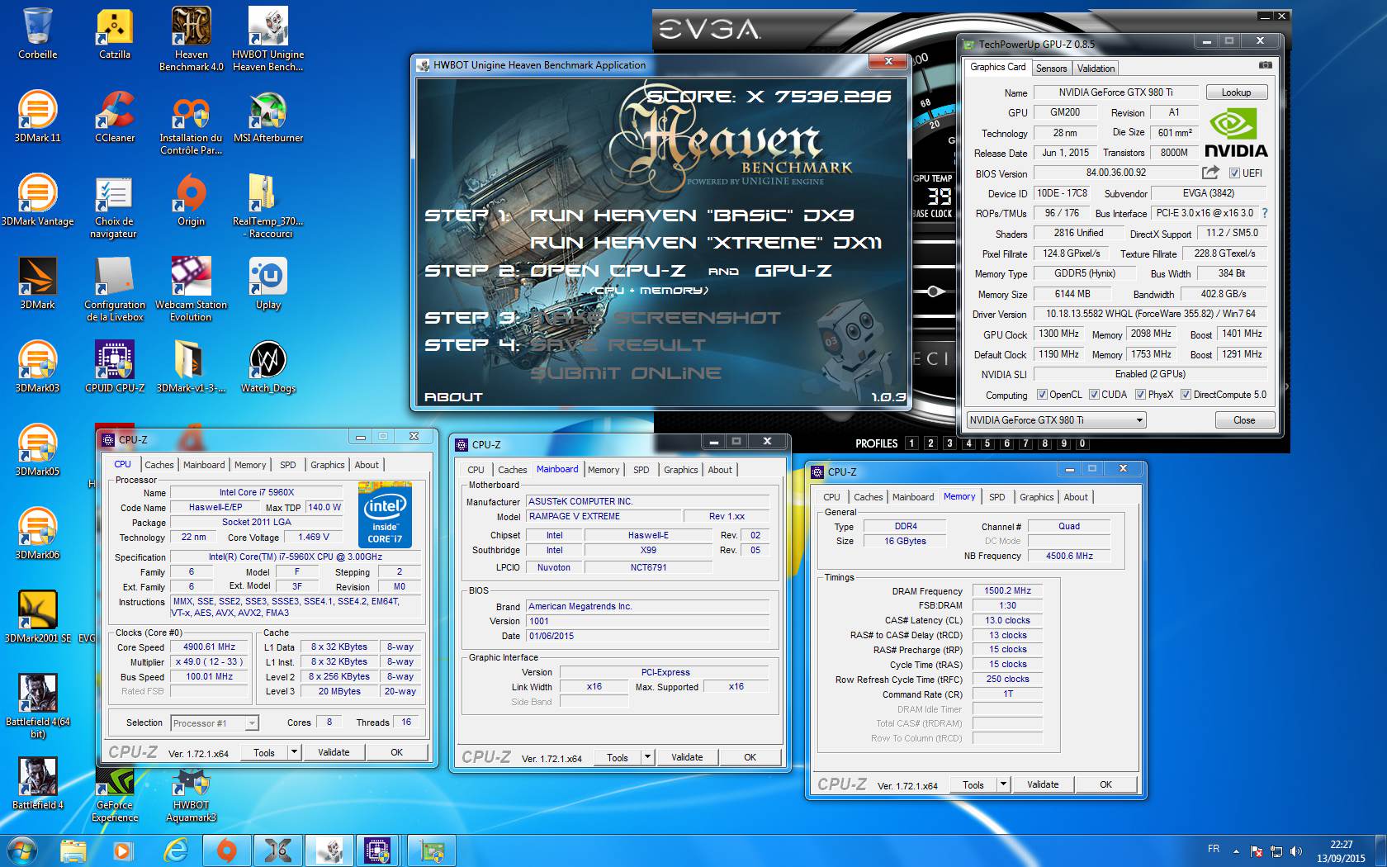Viewport: 1387px width, 867px height.
Task: Click the Lookup button in GPU-Z
Action: (1236, 92)
